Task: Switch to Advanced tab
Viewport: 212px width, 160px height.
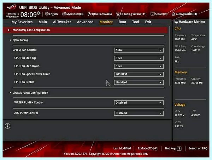Action: click(85, 22)
